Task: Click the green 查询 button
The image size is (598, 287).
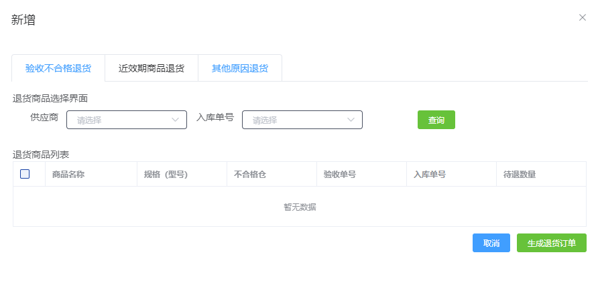Action: [436, 120]
